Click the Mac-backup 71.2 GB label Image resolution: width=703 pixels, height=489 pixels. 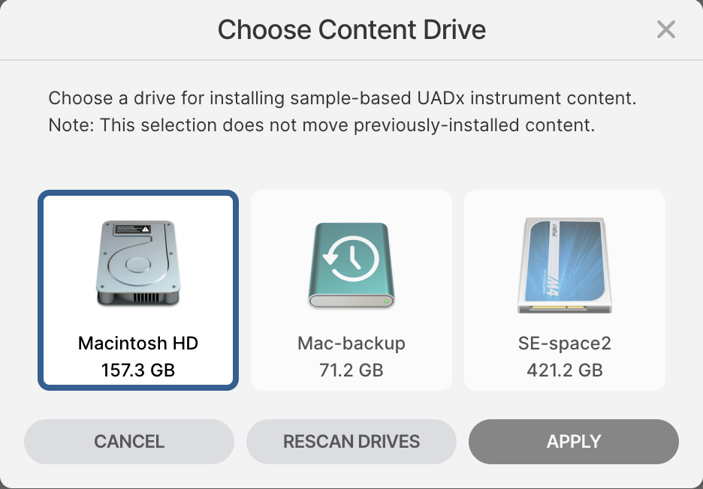pos(351,357)
